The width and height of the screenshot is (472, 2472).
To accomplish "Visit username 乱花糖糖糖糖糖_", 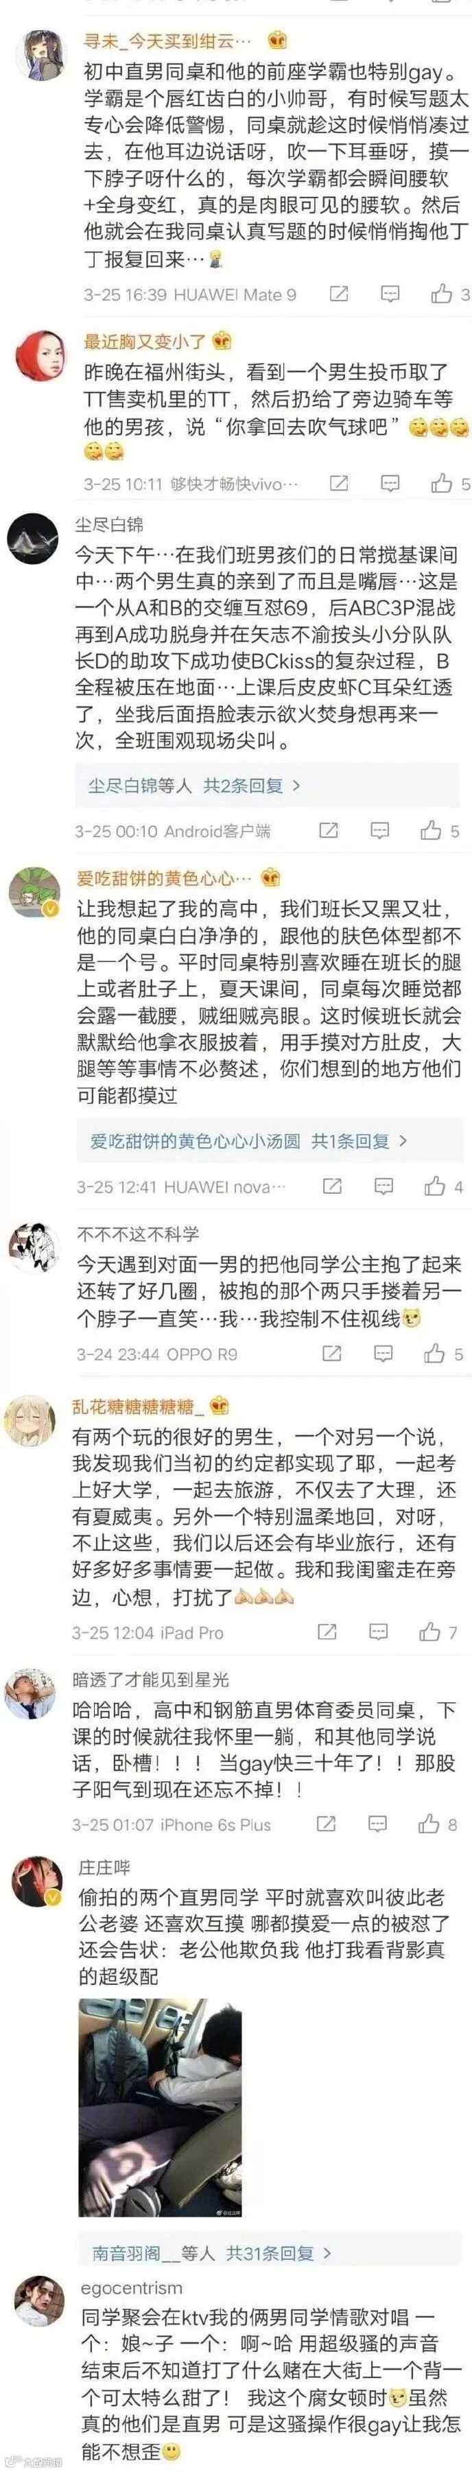I will (x=139, y=1406).
